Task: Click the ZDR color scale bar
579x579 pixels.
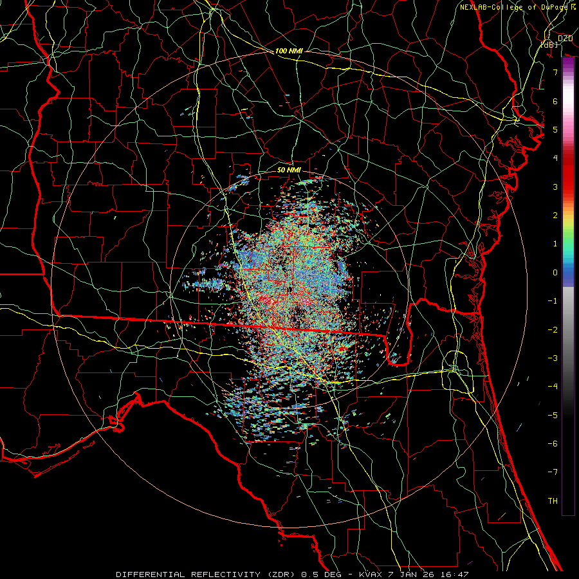Action: pyautogui.click(x=568, y=286)
